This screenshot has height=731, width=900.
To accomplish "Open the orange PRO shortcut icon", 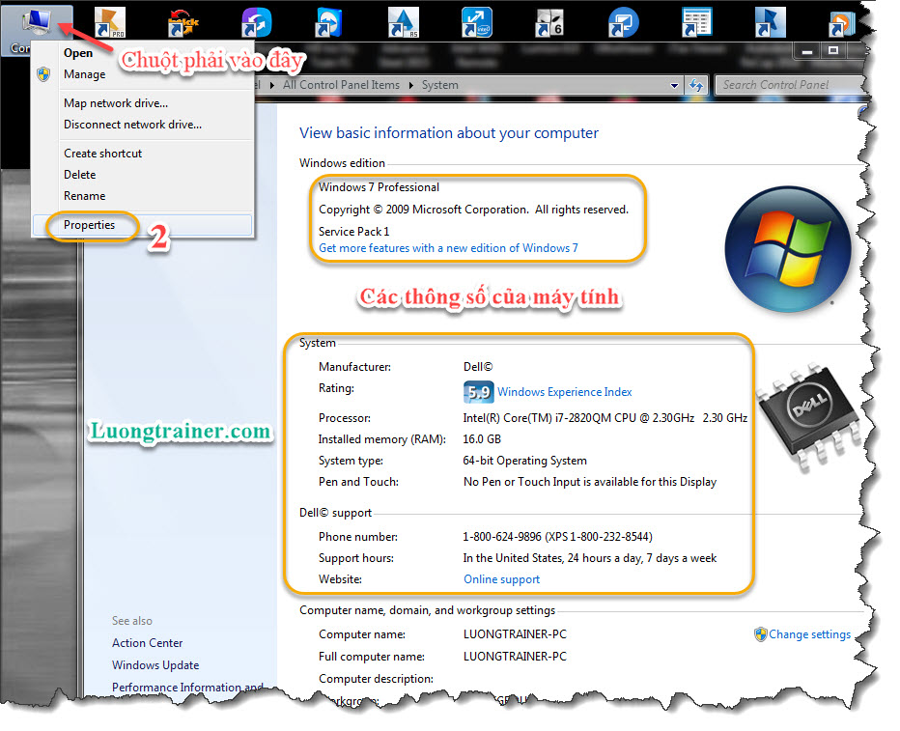I will (x=110, y=23).
